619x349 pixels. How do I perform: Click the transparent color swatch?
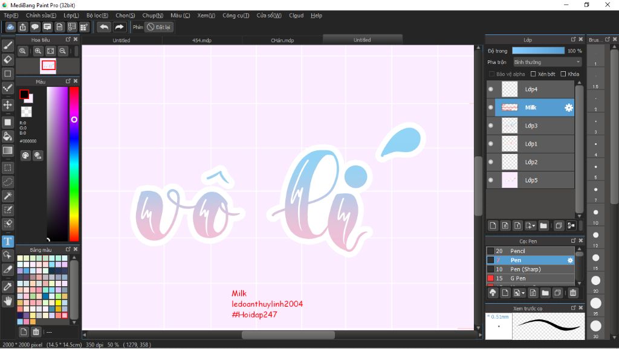click(x=27, y=112)
